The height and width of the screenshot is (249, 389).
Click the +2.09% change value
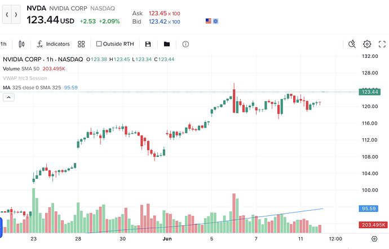109,21
